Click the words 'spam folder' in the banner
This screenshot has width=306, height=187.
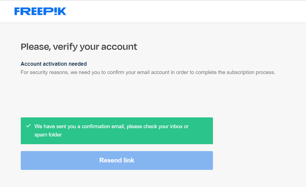48,135
